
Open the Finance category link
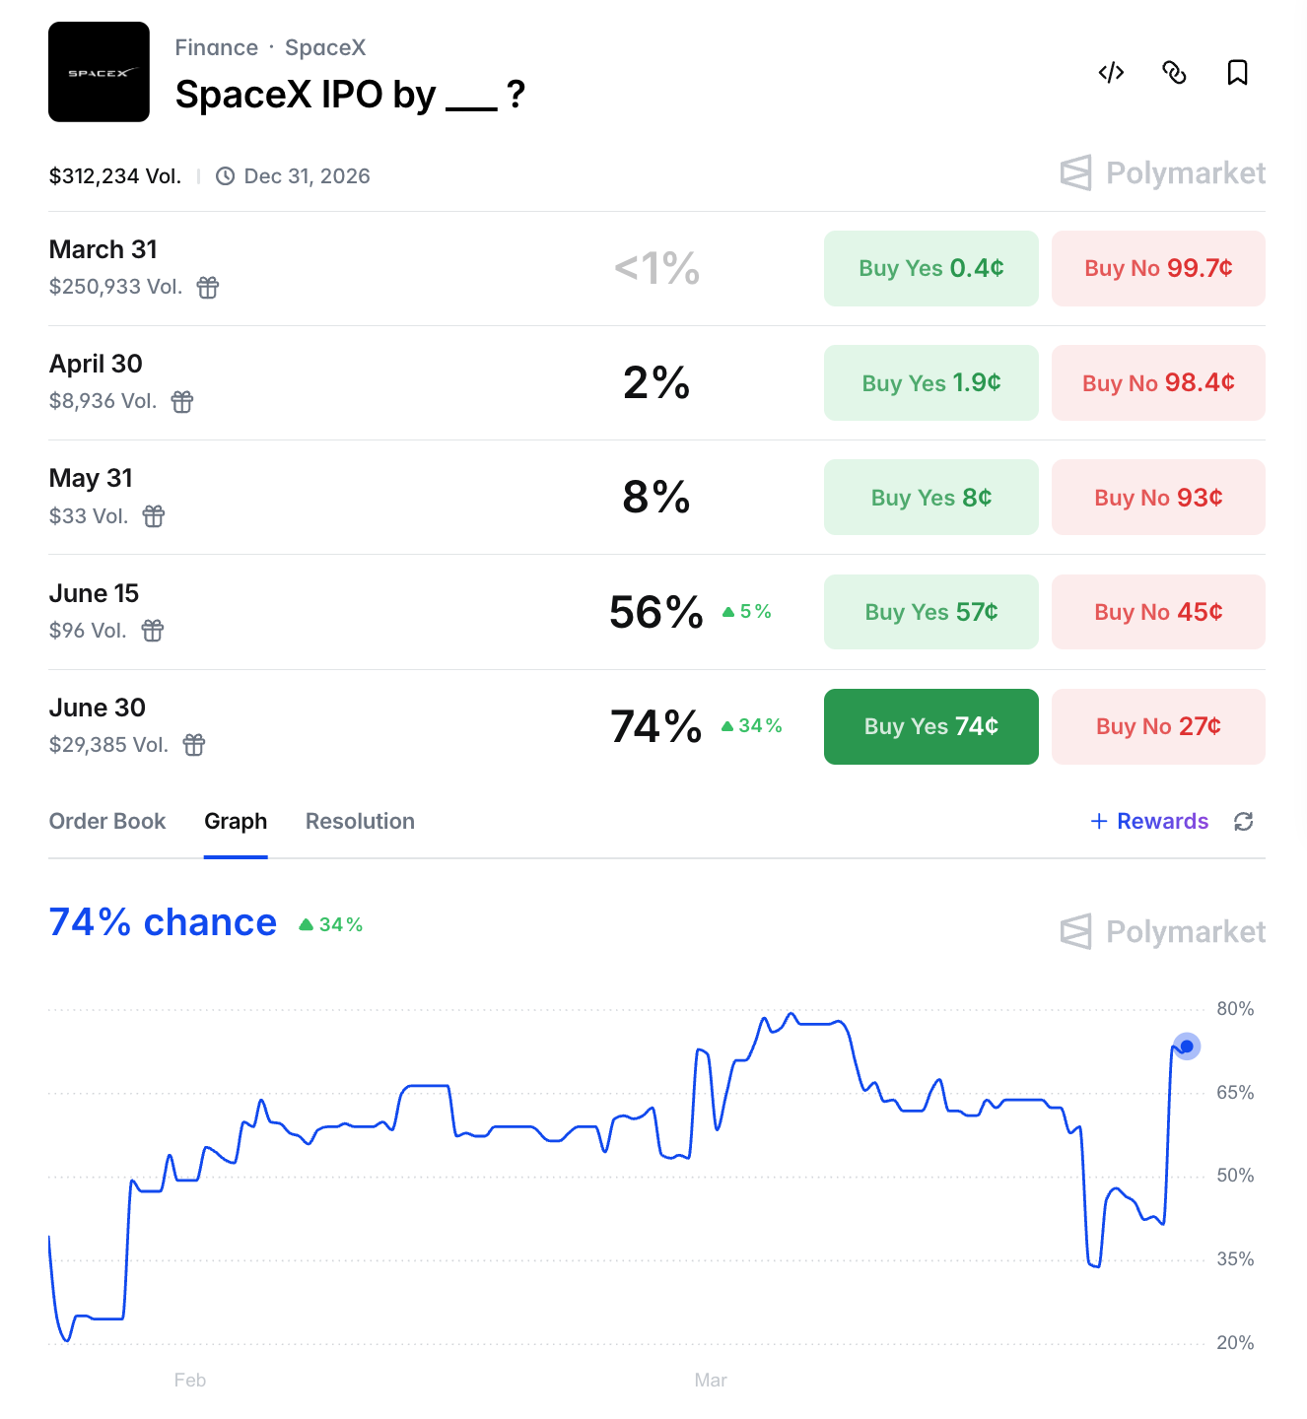216,47
